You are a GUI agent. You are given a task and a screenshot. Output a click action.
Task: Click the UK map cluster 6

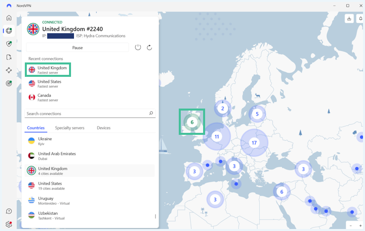(x=192, y=122)
